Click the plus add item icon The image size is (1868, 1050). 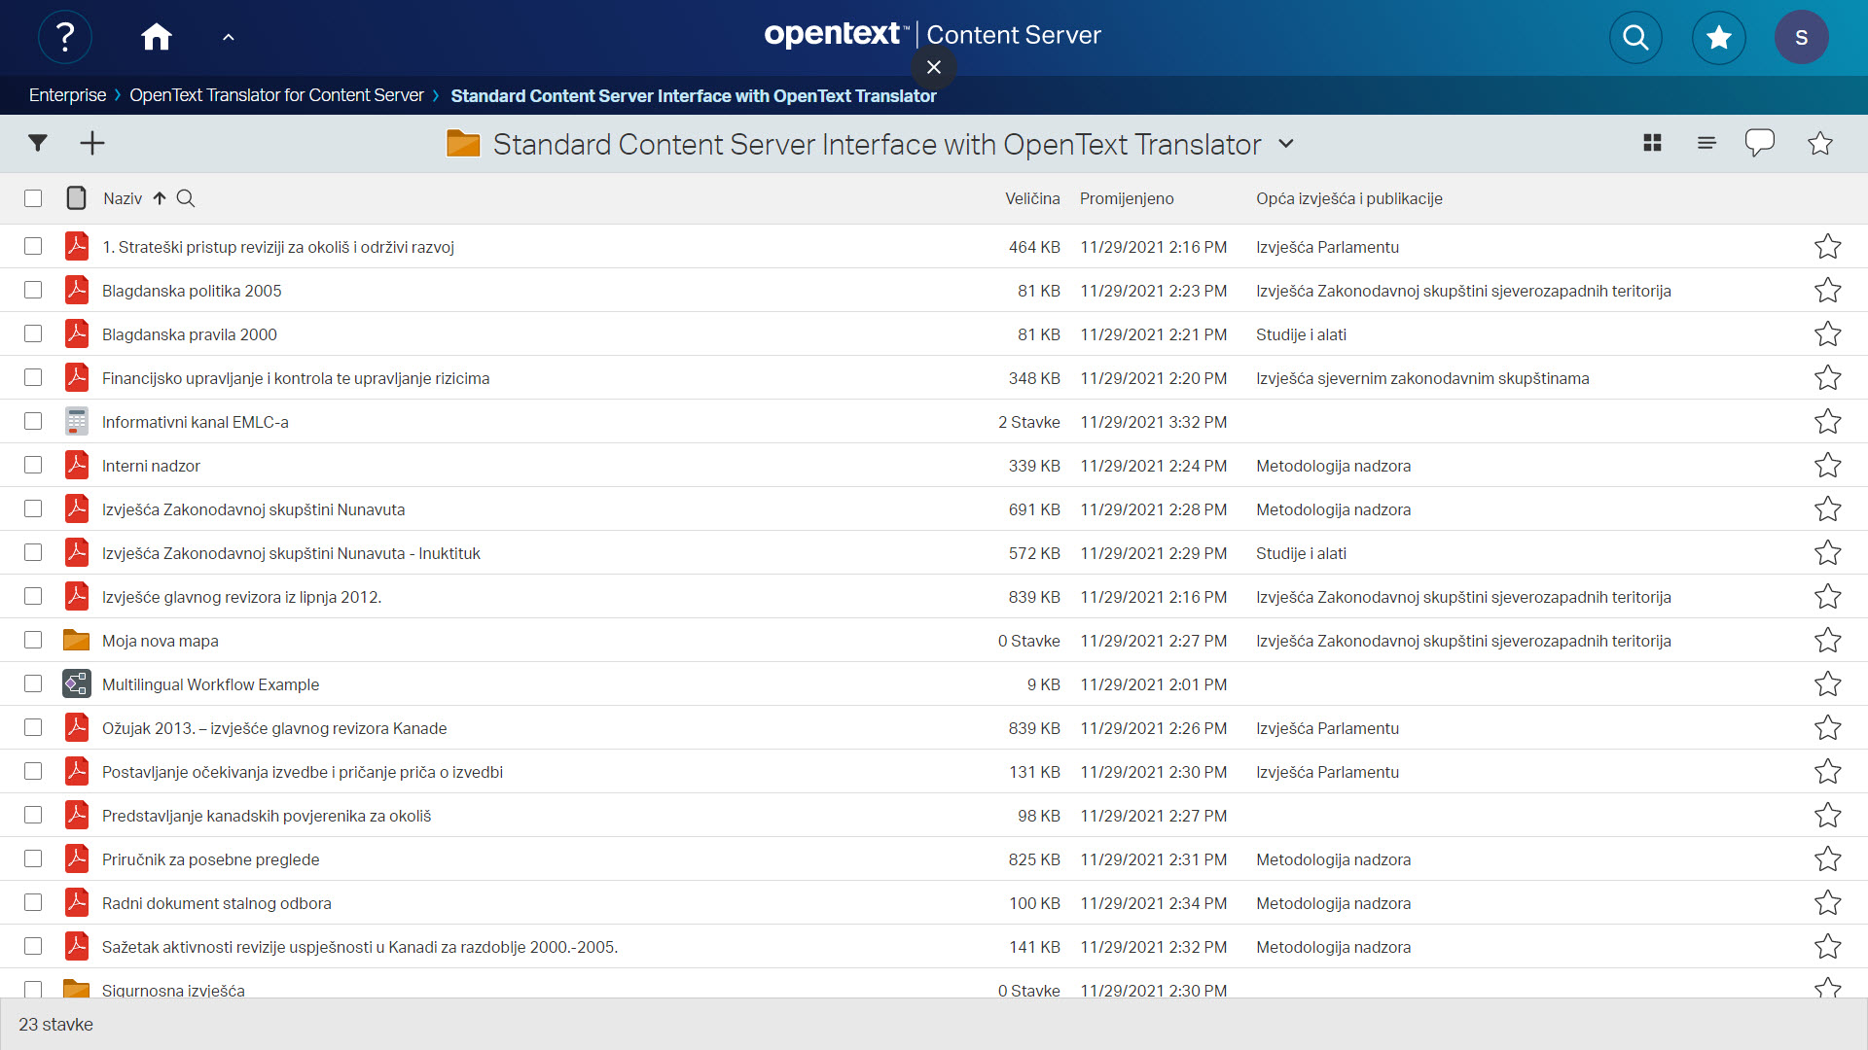92,143
